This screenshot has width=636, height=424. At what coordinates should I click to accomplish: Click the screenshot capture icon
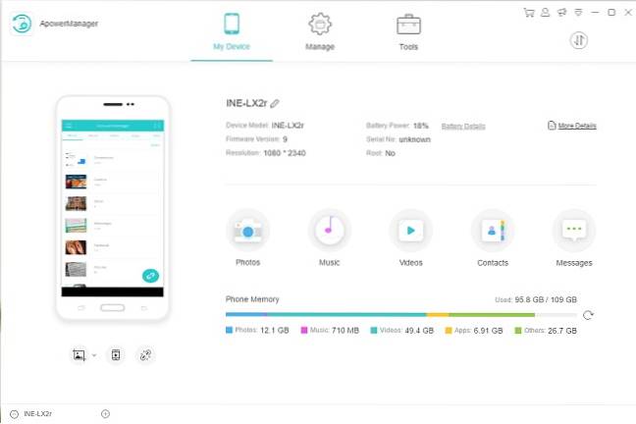coord(78,355)
